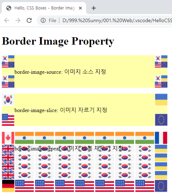Screen dimensions: 172x196
Task: Click the first India flag in the top border
Action: [x=24, y=138]
